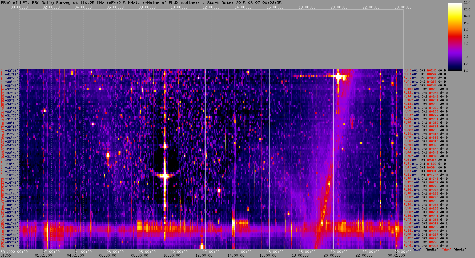Click the '^min^' legend label
The height and width of the screenshot is (258, 475).
417,249
